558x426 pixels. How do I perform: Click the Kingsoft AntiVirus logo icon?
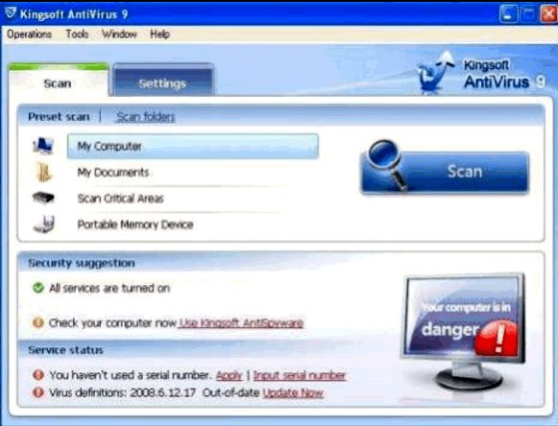coord(435,73)
